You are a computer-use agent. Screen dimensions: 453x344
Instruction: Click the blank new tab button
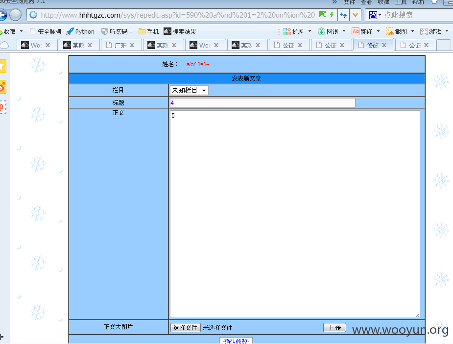(x=444, y=45)
